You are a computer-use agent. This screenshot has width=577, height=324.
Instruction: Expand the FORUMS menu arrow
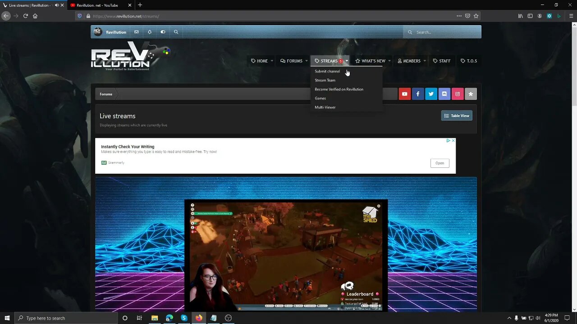tap(306, 61)
